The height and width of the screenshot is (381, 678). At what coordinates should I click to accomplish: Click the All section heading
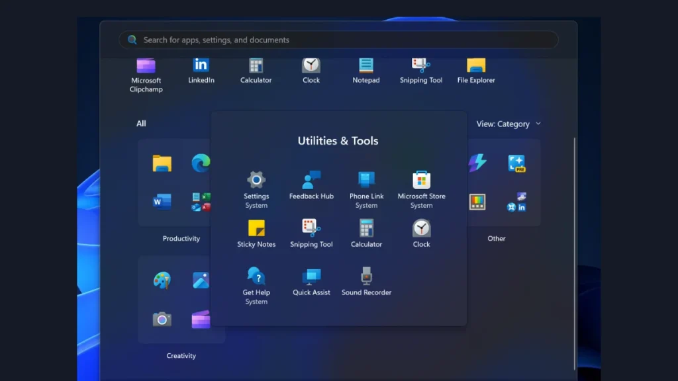point(141,124)
